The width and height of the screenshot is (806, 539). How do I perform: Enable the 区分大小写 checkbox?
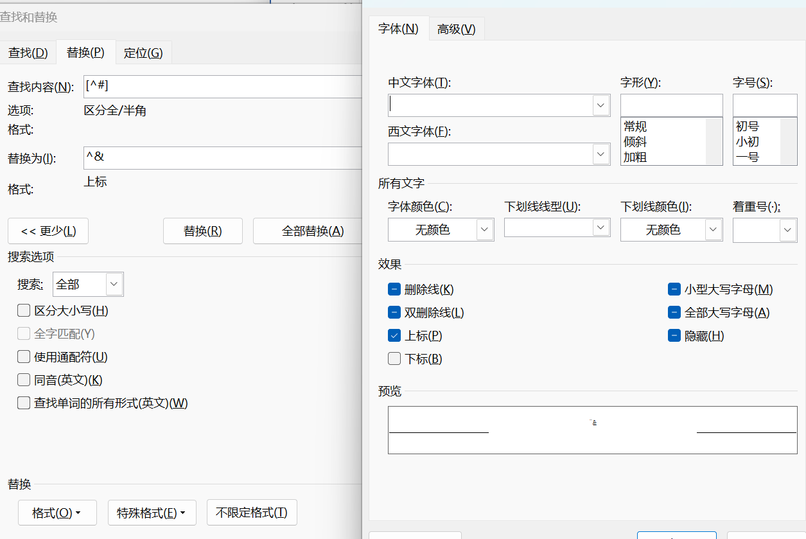pos(24,310)
